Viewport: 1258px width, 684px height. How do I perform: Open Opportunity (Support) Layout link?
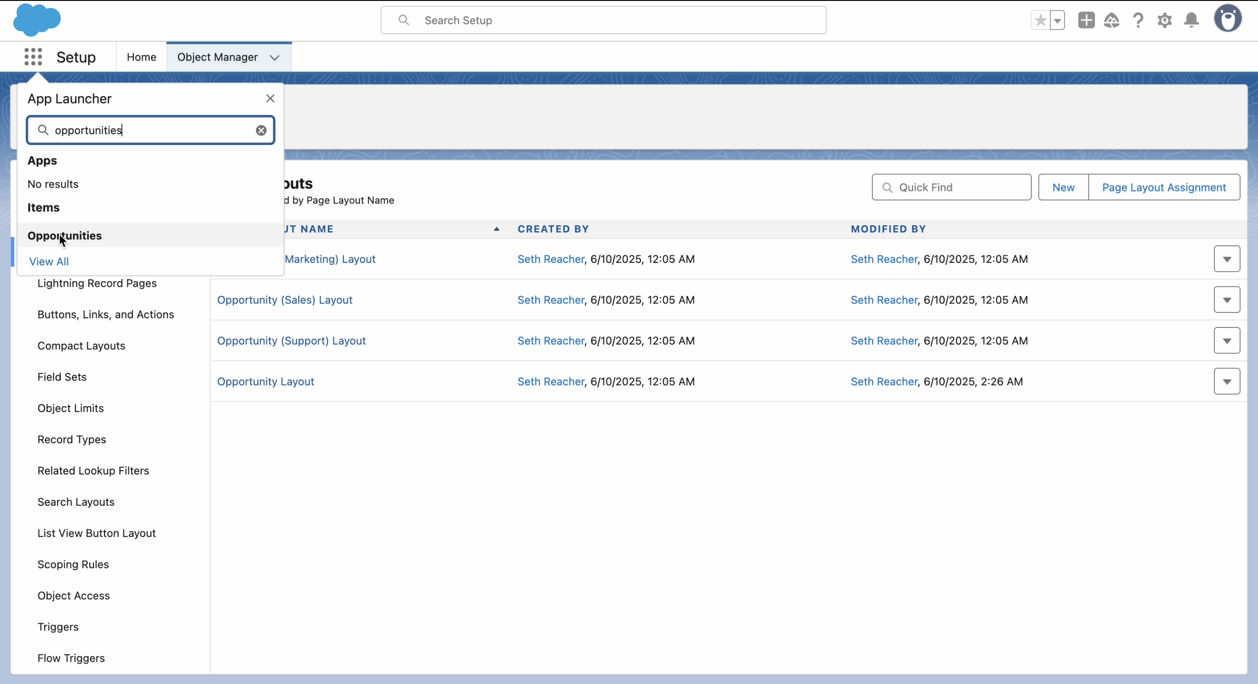291,341
